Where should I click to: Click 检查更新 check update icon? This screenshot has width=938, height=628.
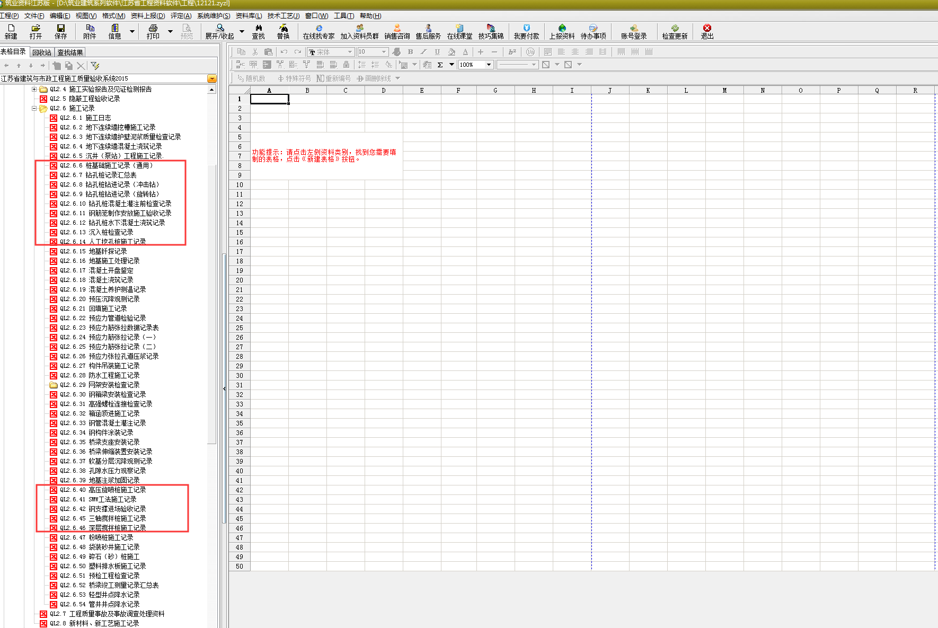click(675, 32)
